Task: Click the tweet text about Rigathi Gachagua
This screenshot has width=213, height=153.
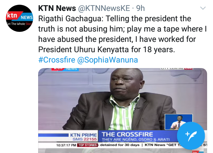Action: coord(122,34)
